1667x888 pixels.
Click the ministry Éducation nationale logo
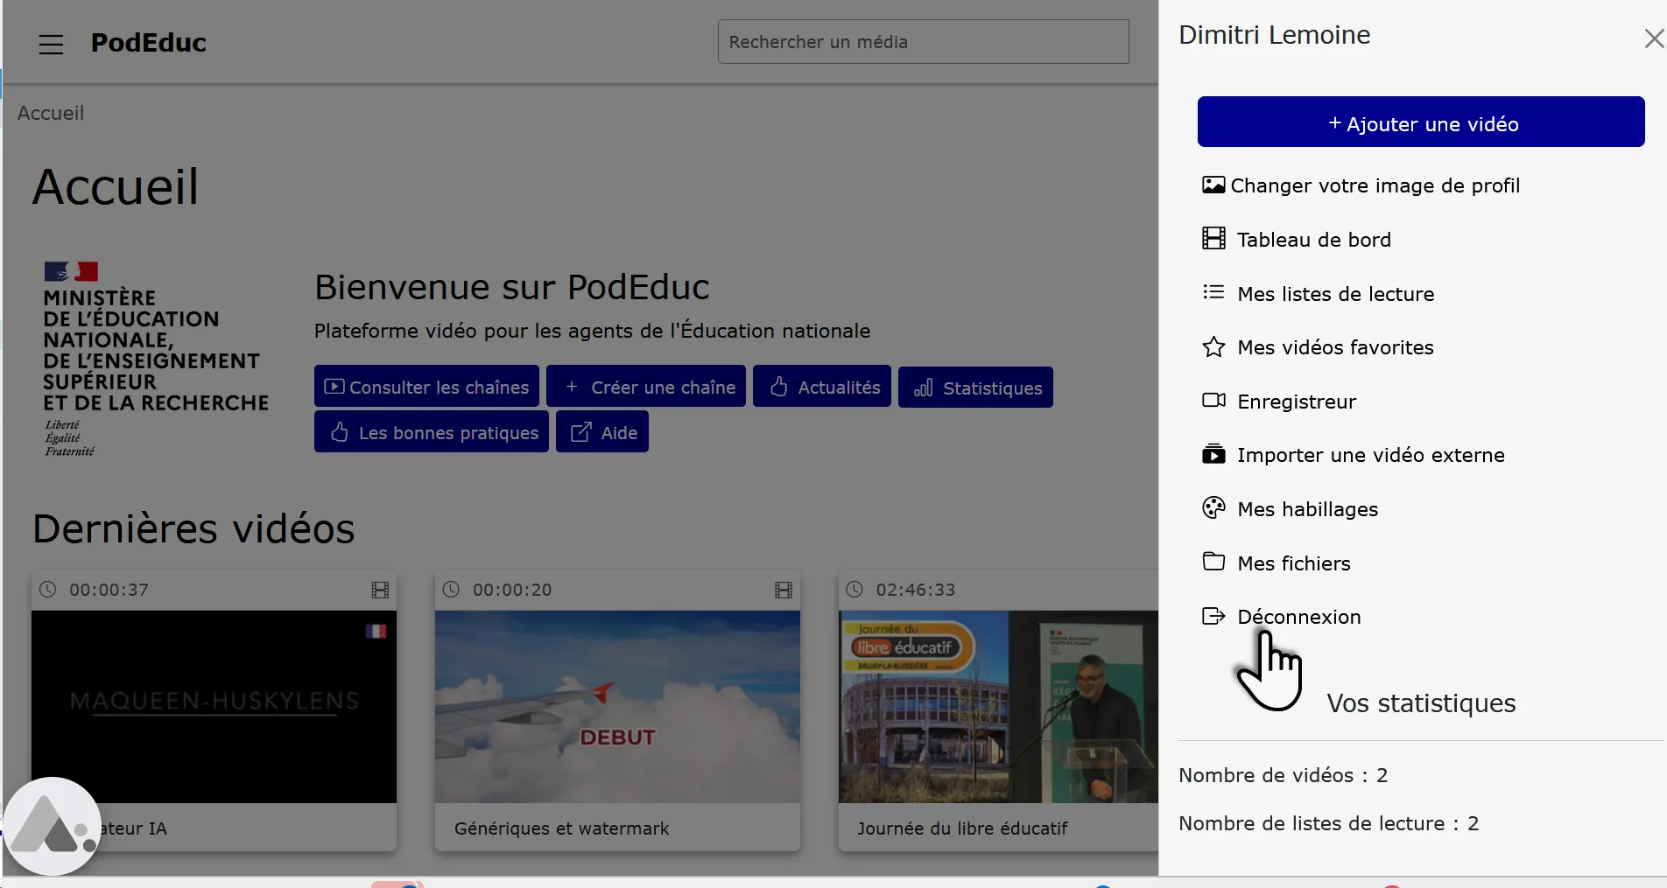click(156, 359)
